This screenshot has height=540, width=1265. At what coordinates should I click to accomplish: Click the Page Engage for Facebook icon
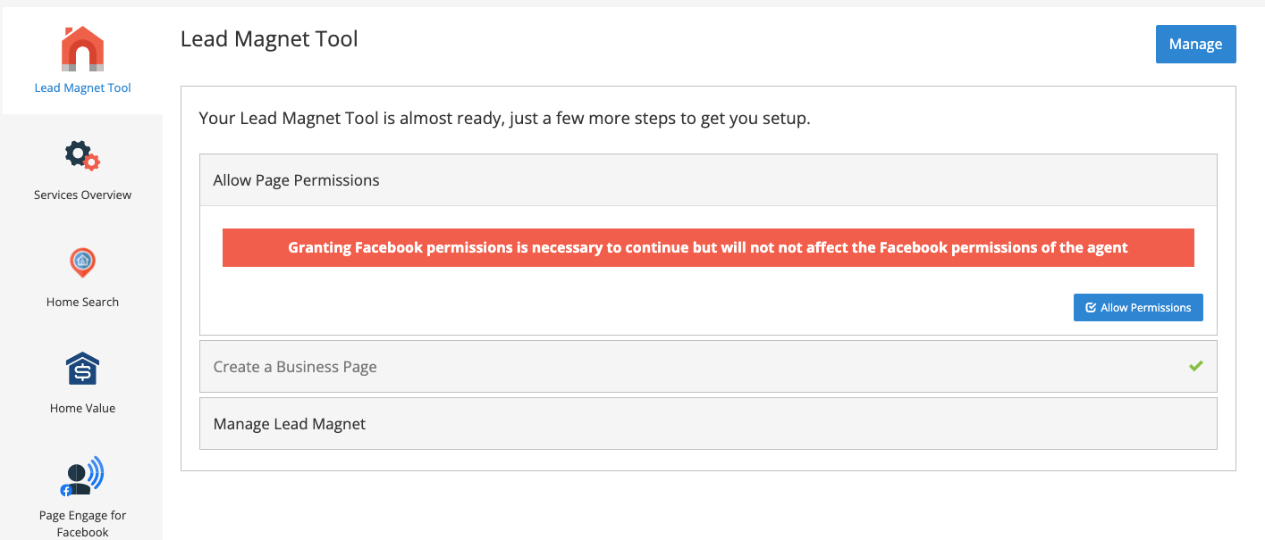tap(82, 476)
